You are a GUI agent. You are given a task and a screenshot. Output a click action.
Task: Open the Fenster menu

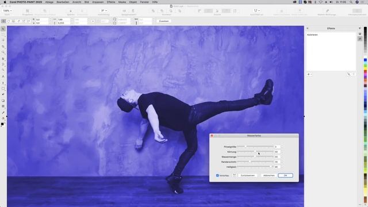tap(144, 2)
